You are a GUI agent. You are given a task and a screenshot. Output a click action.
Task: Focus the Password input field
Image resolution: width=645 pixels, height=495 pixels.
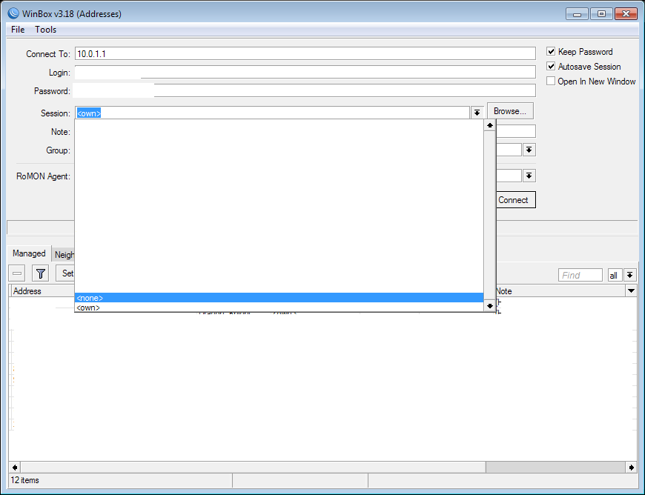click(x=305, y=90)
